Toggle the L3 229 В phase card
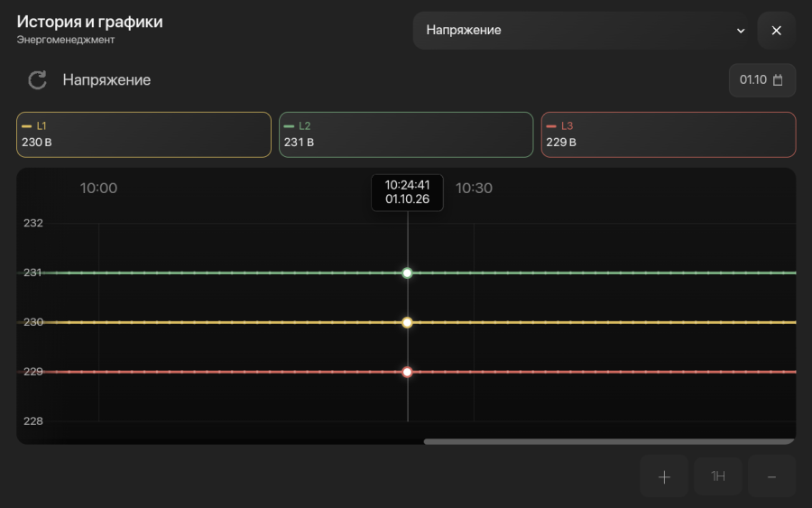Viewport: 812px width, 508px height. [x=669, y=134]
